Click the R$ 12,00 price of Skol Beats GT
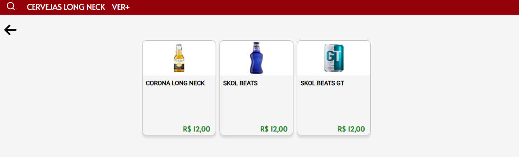The image size is (519, 157). (352, 129)
